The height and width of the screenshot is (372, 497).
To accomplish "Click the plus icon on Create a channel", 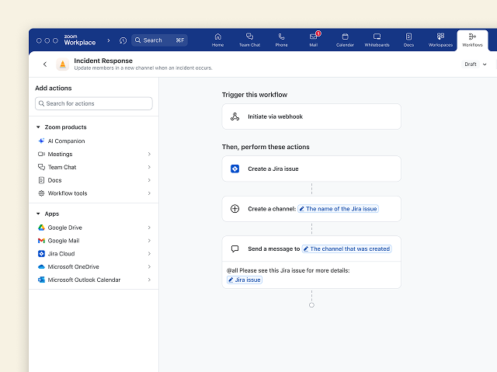I will pos(235,209).
